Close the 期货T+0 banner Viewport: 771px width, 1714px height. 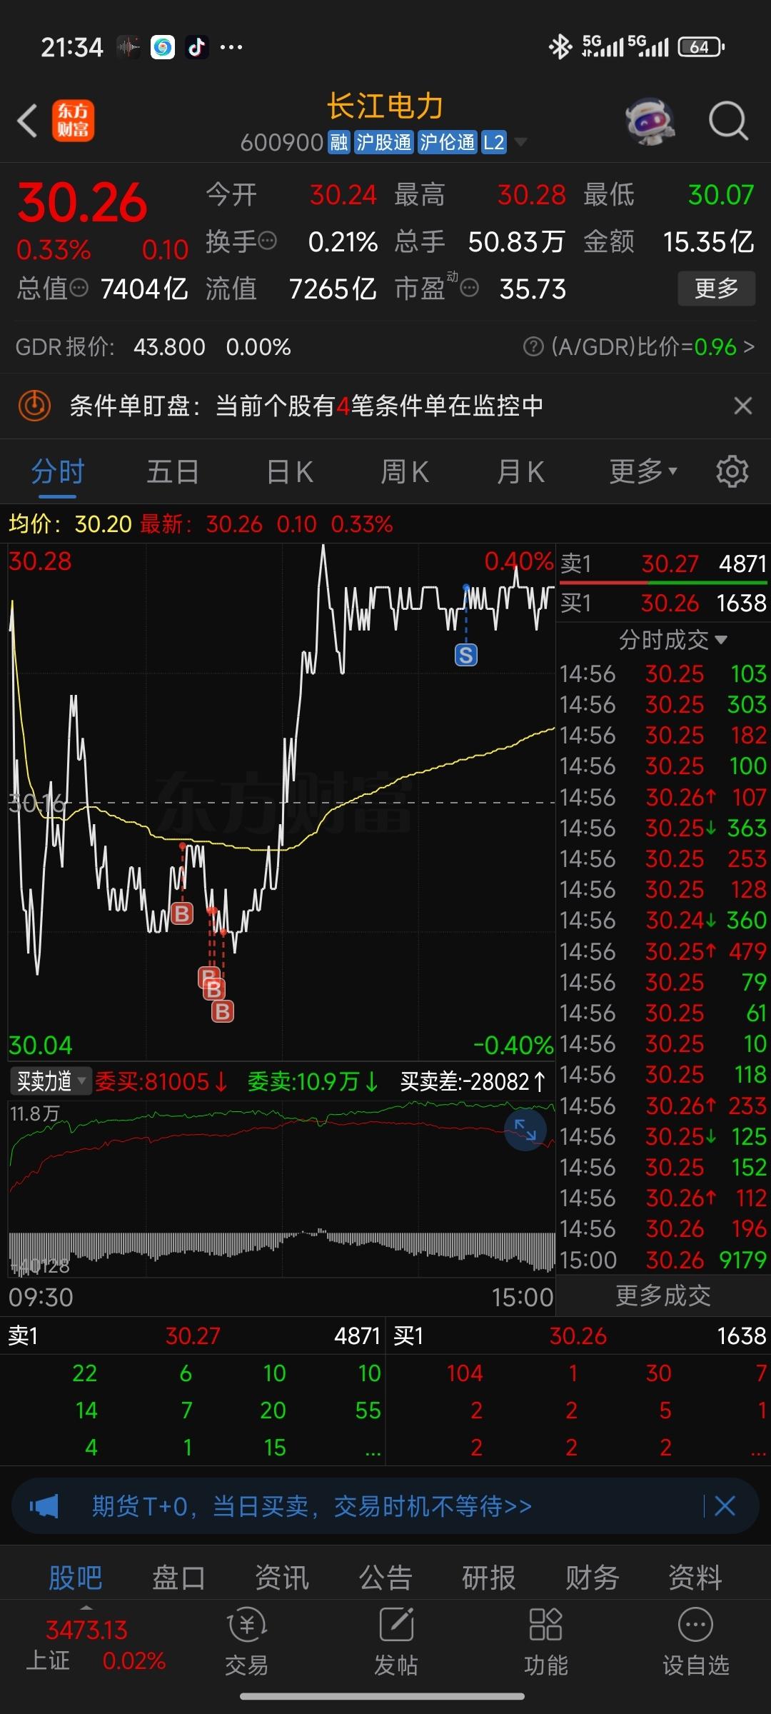[725, 1507]
